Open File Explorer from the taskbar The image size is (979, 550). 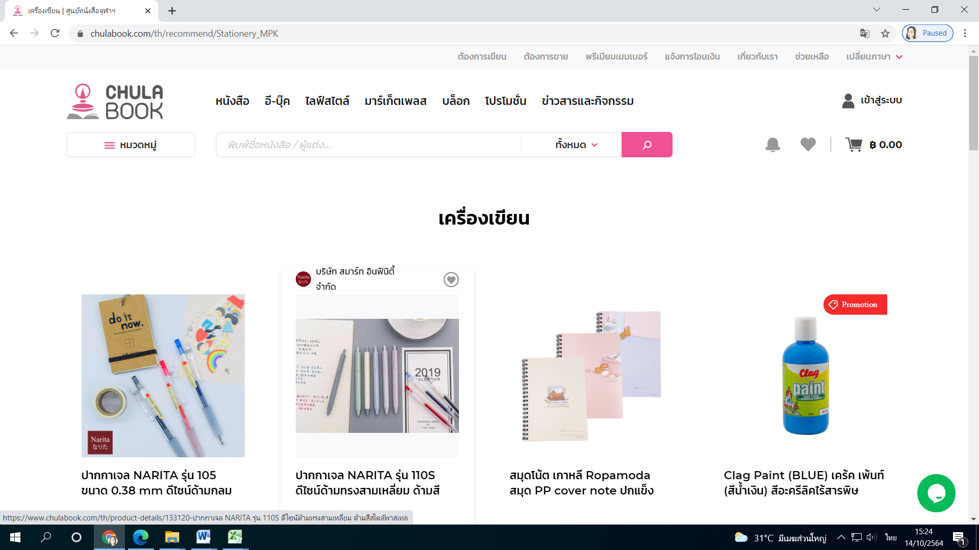coord(172,537)
